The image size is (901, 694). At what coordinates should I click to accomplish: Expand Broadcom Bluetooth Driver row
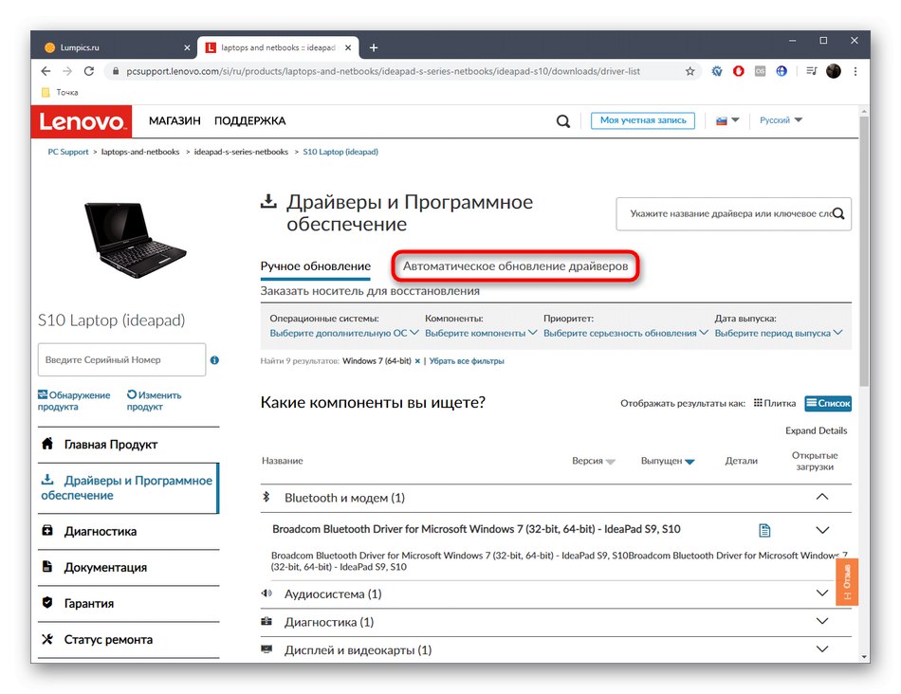(x=822, y=530)
